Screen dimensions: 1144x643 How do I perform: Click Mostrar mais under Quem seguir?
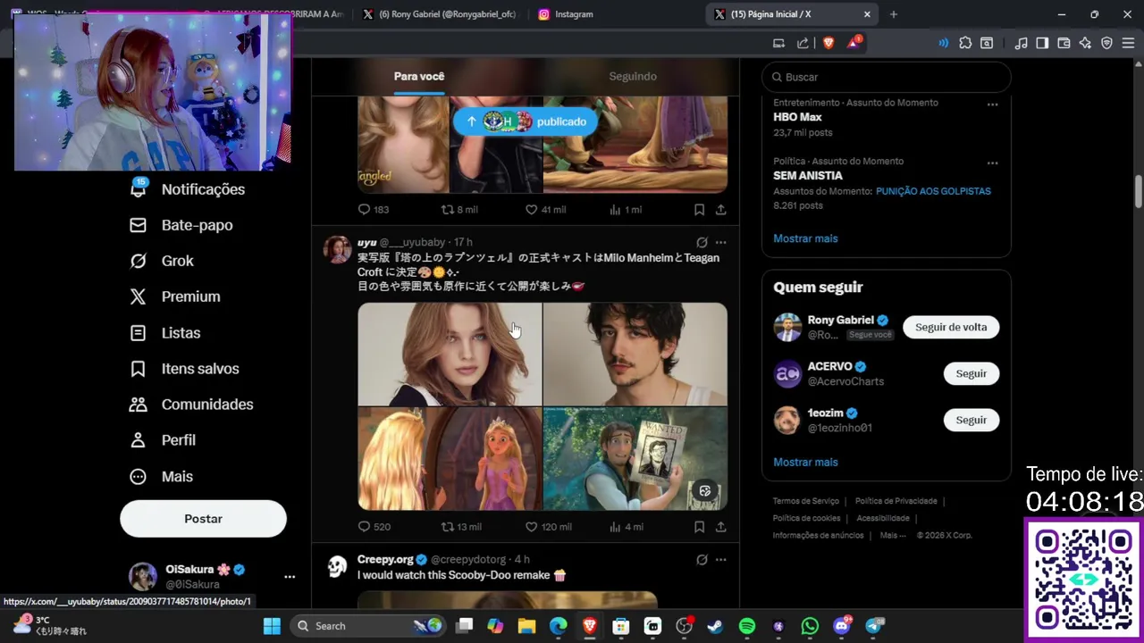pos(805,463)
